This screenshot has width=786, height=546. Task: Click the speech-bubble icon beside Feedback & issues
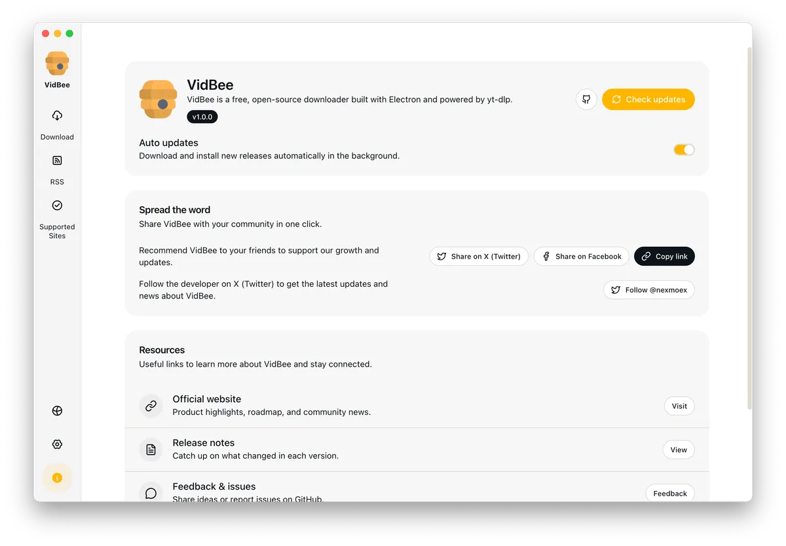(151, 493)
